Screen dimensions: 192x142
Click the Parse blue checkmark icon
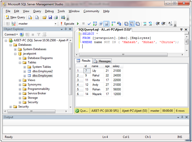[x=89, y=24]
